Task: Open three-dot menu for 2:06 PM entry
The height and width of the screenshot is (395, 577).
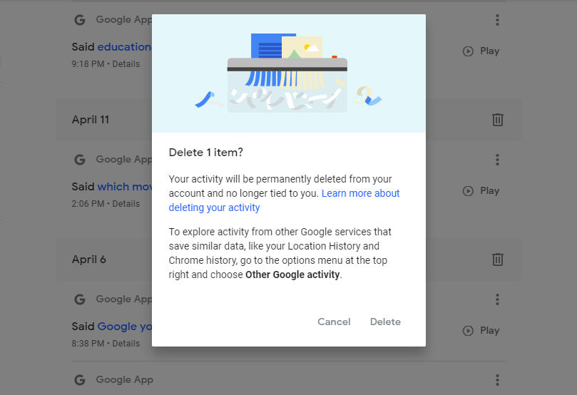Action: pos(497,160)
